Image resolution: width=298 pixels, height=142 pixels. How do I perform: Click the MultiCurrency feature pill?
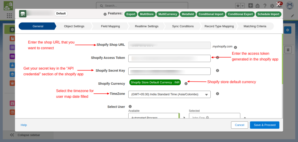pos(168,14)
